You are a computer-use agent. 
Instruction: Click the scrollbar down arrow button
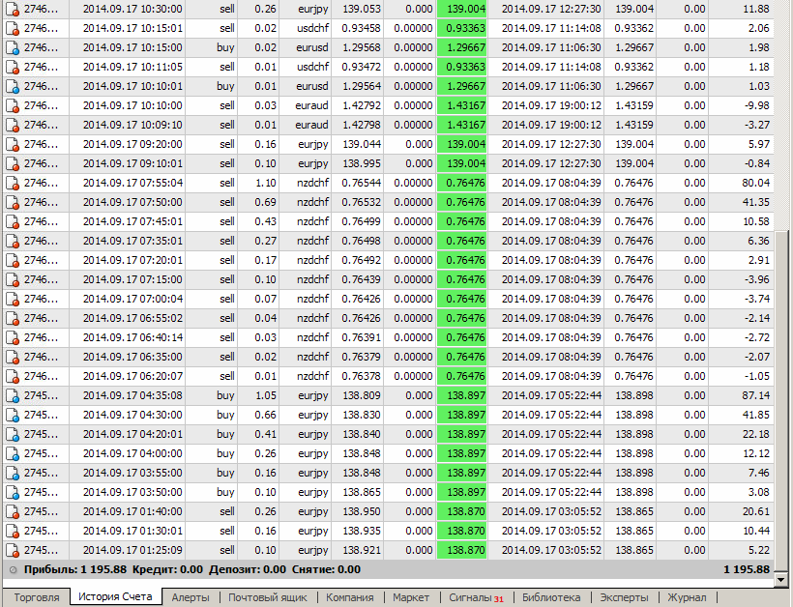tap(781, 580)
